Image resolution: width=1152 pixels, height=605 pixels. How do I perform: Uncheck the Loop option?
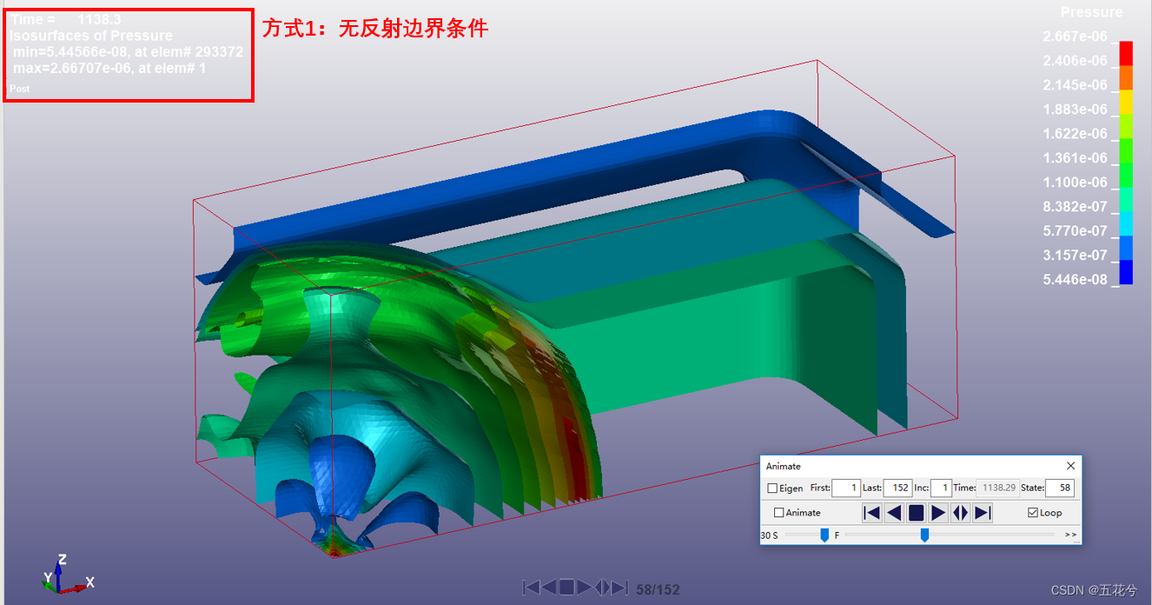[x=1032, y=513]
